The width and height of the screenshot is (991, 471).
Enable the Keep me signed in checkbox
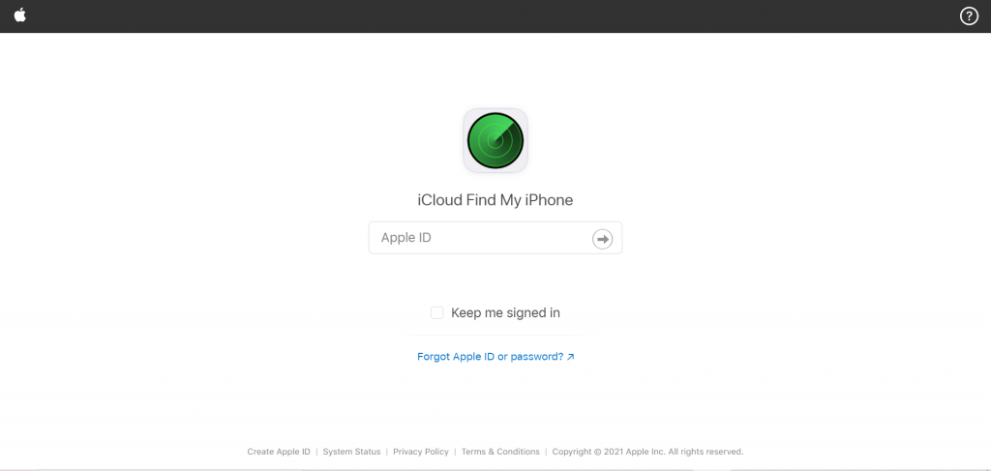(436, 312)
